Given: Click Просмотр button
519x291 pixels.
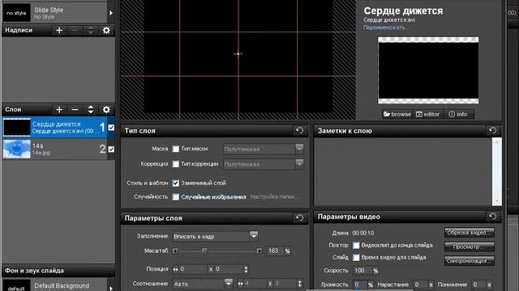Looking at the screenshot, I should 470,247.
